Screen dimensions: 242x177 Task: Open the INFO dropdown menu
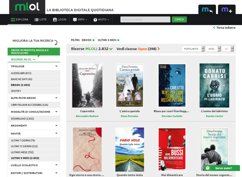80,19
